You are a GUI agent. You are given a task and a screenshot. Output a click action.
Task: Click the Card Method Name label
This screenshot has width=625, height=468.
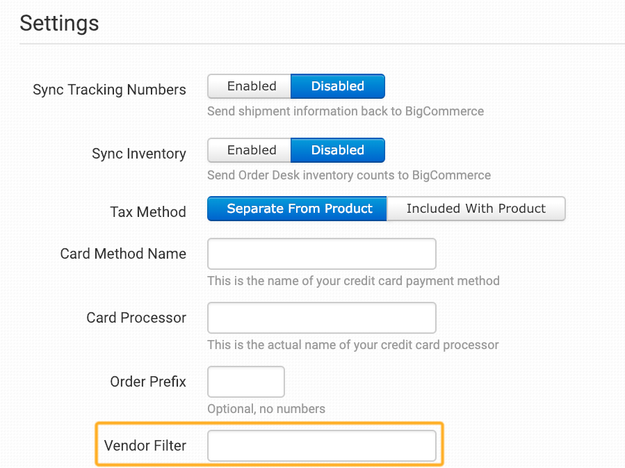tap(123, 254)
